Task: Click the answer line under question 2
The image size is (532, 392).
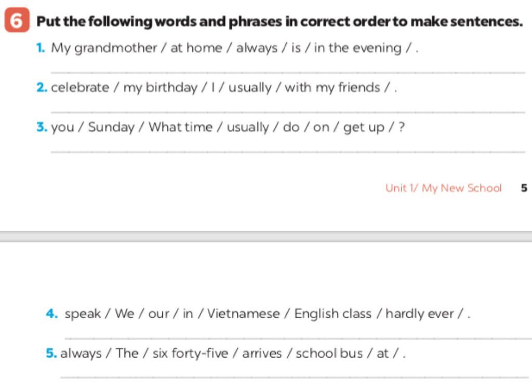Action: 288,112
